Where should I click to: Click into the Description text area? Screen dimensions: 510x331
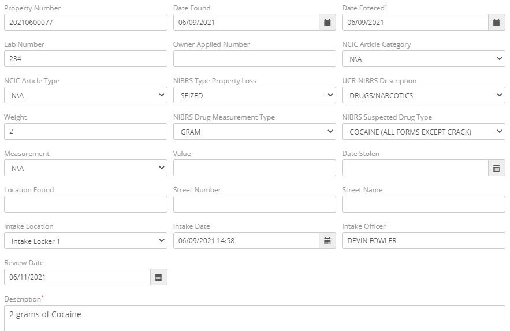pos(254,318)
